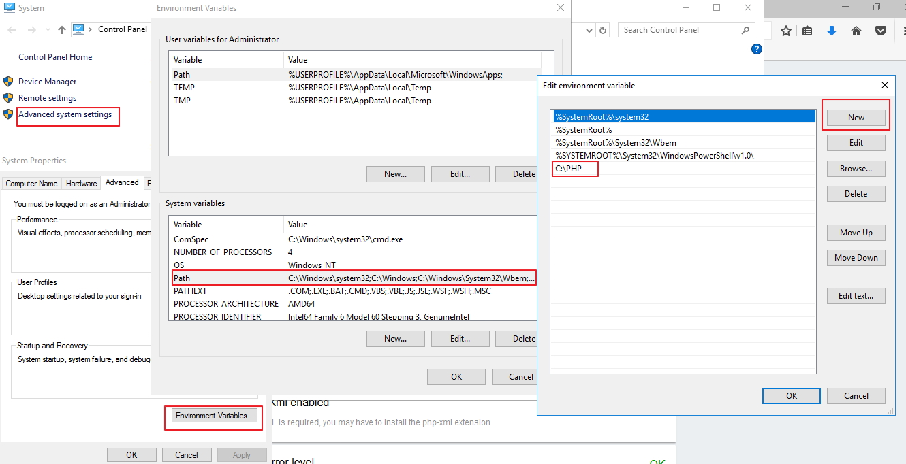Click the forward arrow in System window
The image size is (906, 464).
coord(31,30)
